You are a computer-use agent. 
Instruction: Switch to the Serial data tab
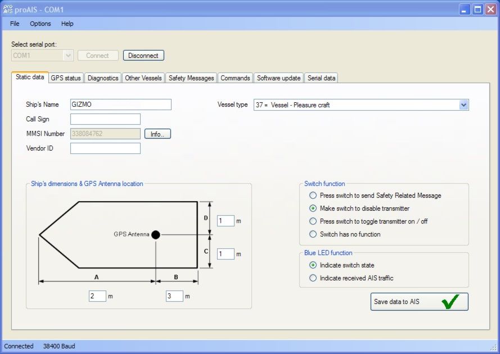322,78
